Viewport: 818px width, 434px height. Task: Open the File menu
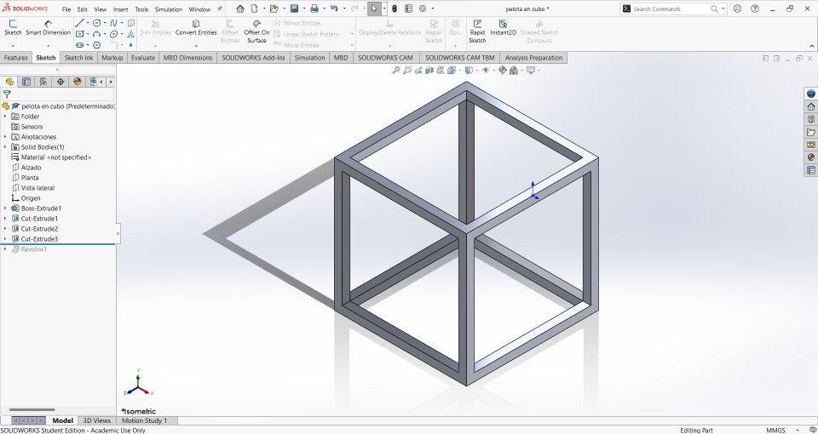pos(66,9)
